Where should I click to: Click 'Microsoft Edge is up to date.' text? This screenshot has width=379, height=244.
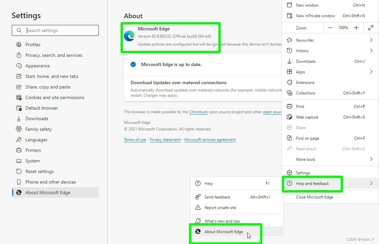coord(171,64)
